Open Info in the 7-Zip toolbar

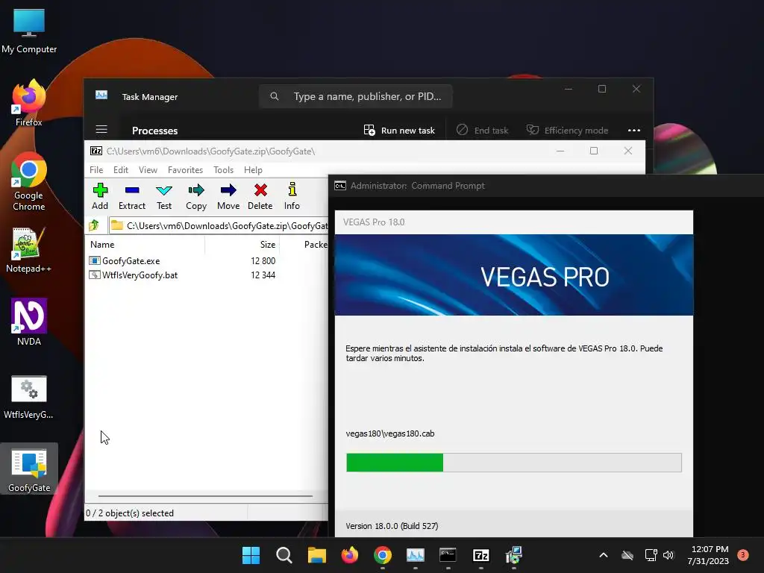292,196
